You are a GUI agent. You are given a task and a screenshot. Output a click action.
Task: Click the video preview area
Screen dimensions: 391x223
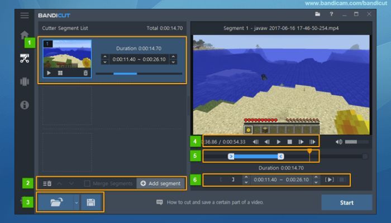[282, 85]
